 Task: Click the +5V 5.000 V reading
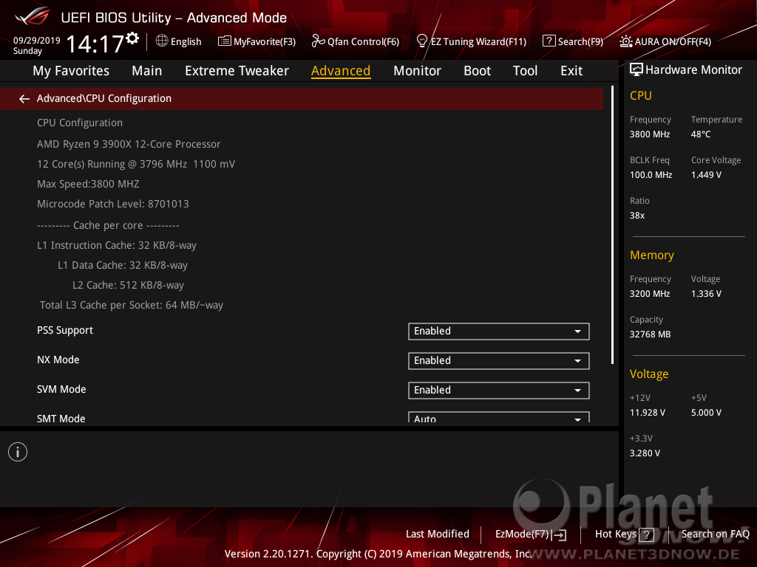click(706, 413)
